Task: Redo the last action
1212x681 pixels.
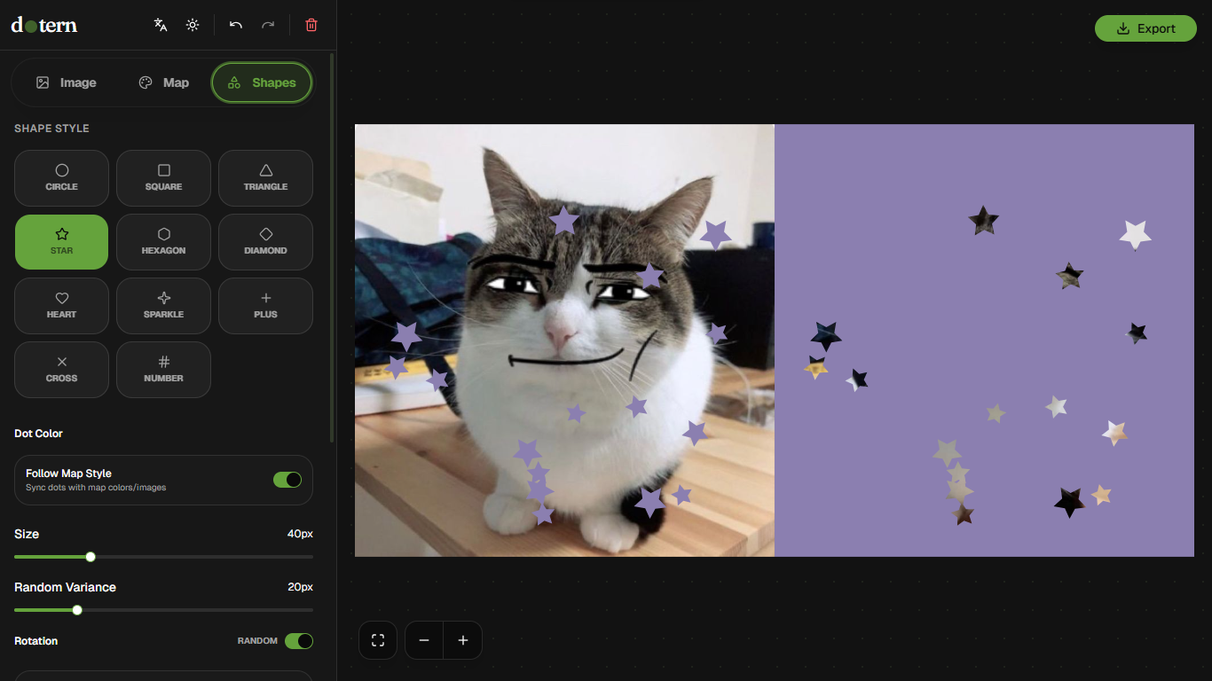Action: click(268, 25)
